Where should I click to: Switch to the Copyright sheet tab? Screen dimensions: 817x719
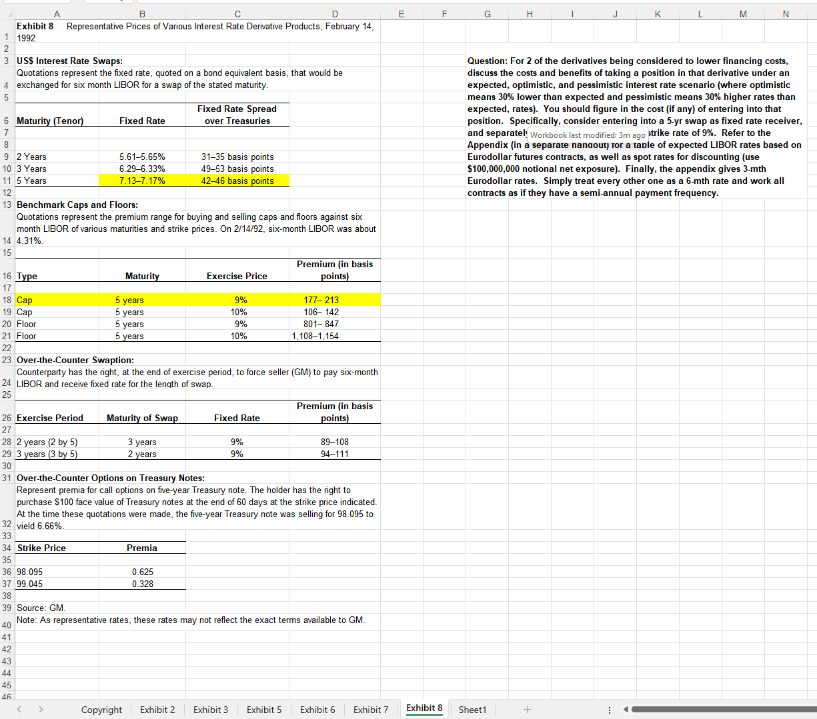pos(101,710)
